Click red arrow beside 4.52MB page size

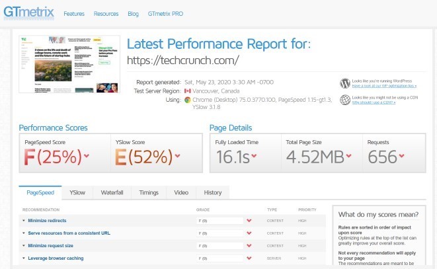(348, 156)
